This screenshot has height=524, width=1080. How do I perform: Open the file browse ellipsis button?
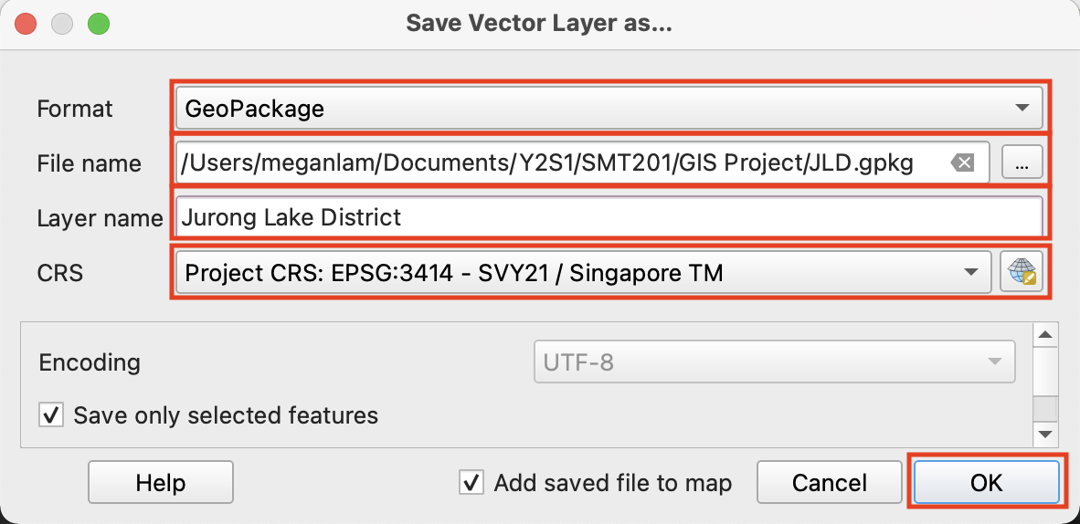(1022, 163)
